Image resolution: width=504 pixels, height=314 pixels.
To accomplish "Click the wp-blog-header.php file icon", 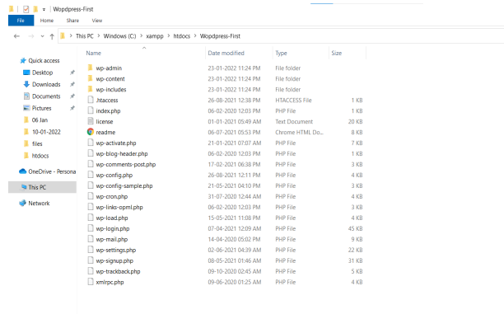I will [91, 153].
